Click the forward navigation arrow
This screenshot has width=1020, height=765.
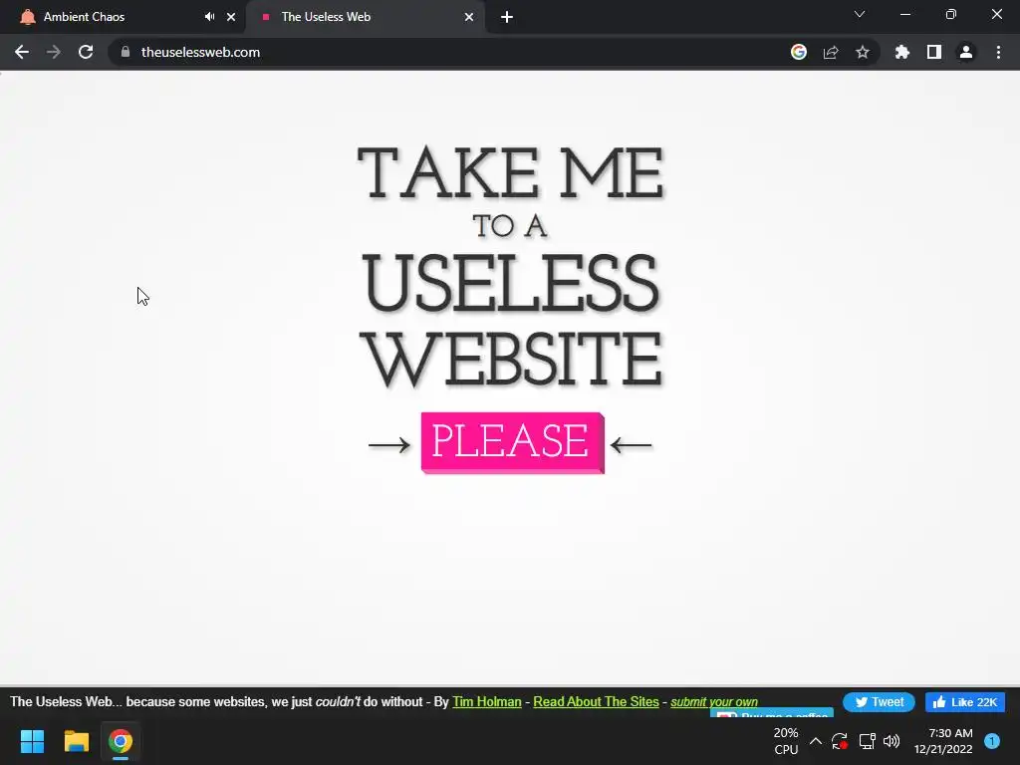[x=54, y=52]
